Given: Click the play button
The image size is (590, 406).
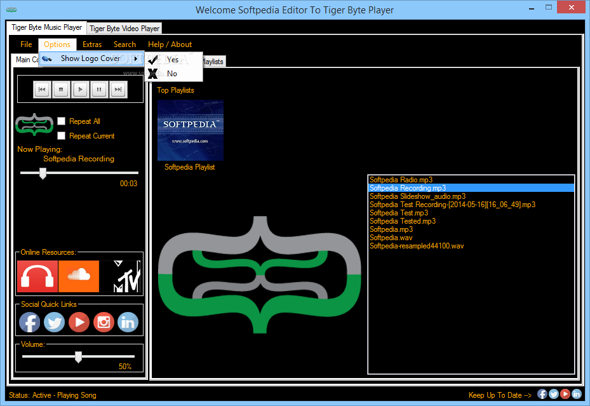Looking at the screenshot, I should (x=80, y=90).
